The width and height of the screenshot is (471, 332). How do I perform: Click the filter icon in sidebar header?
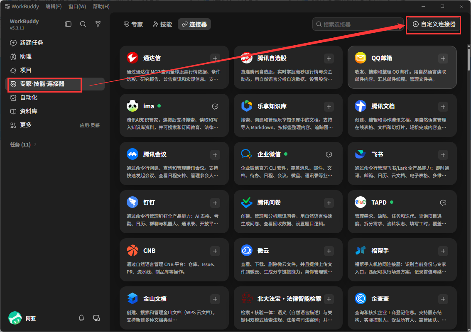[x=98, y=24]
